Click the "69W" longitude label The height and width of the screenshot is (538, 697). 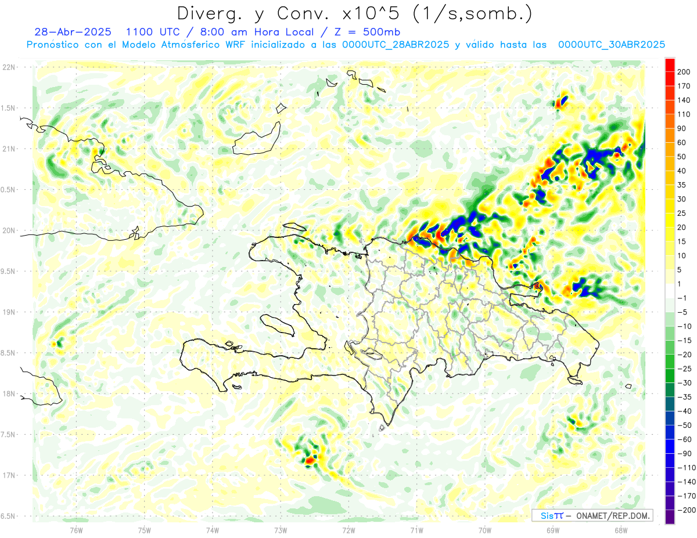552,530
